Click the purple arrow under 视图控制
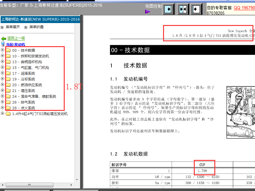The image size is (255, 191). 148,12
